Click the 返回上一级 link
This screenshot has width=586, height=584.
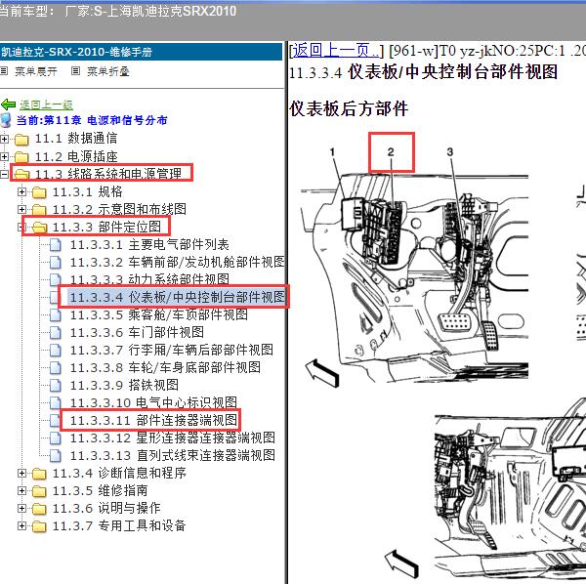click(46, 104)
